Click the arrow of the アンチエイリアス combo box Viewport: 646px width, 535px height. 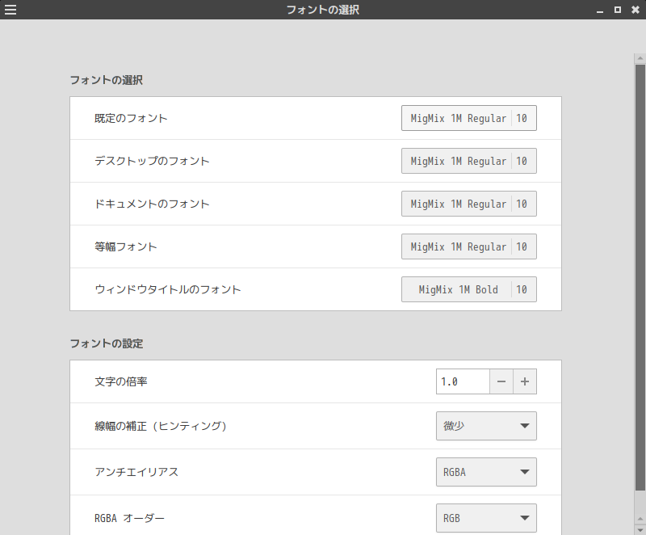click(x=524, y=472)
